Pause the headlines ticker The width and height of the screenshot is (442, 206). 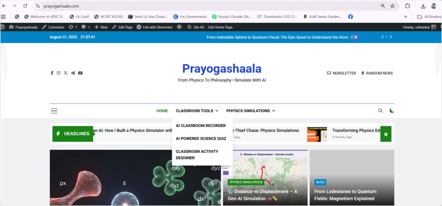pos(385,134)
